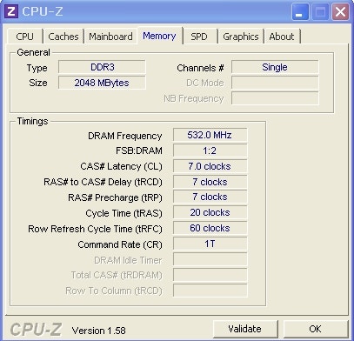Click the memory Type field showing DDR3
The width and height of the screenshot is (354, 341).
click(x=102, y=67)
